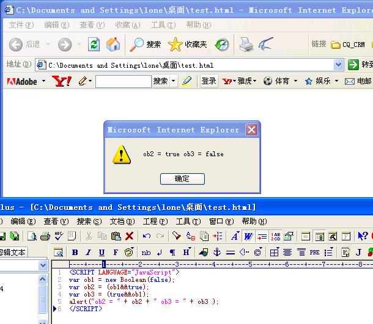Click the Yahoo! logo on the toolbar
This screenshot has height=324, width=373.
click(62, 81)
